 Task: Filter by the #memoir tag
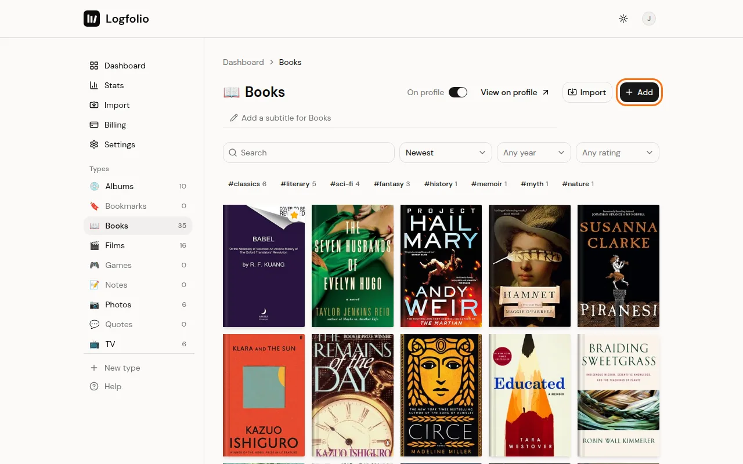(x=489, y=184)
